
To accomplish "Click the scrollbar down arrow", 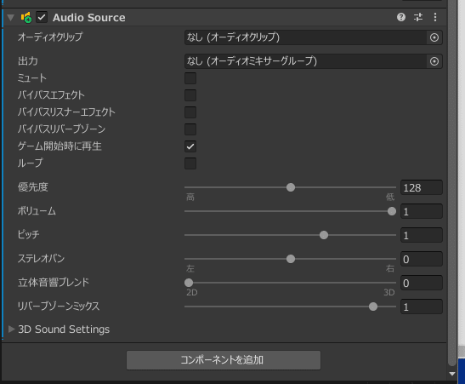I will [x=452, y=374].
